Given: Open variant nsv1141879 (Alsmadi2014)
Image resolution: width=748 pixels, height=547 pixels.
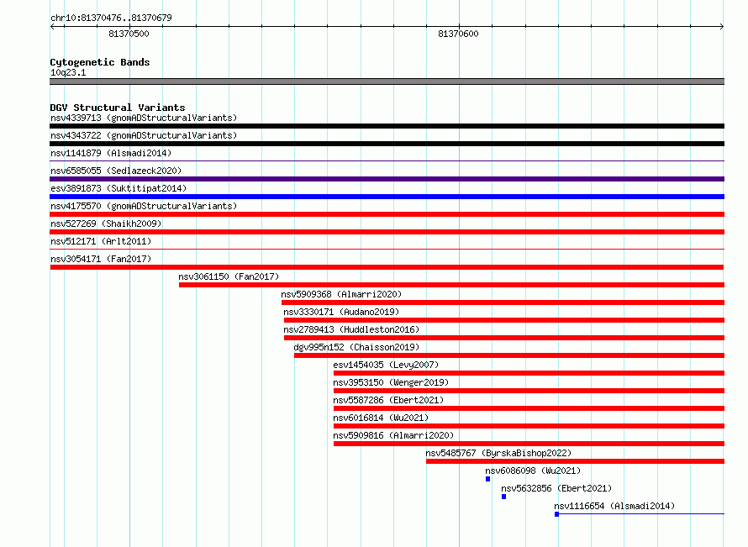Looking at the screenshot, I should [x=111, y=153].
